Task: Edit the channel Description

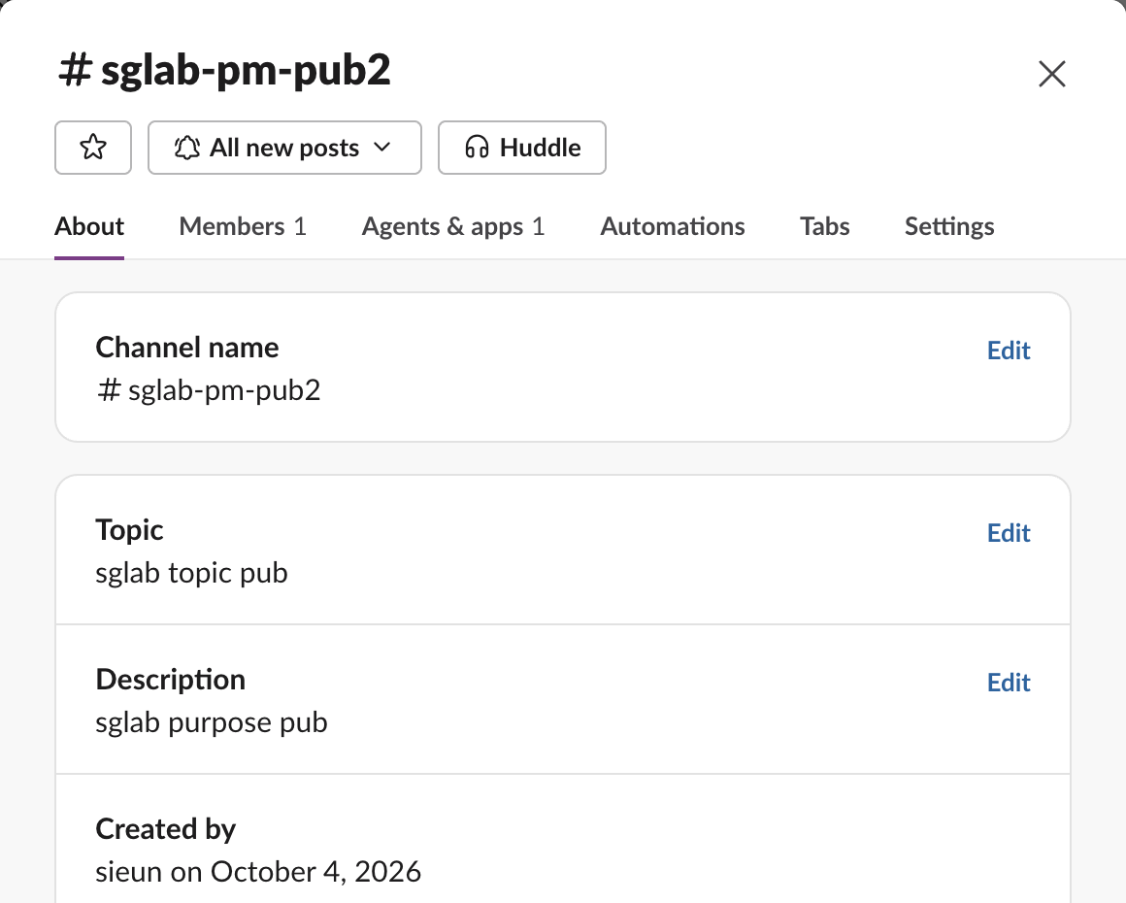Action: click(x=1009, y=683)
